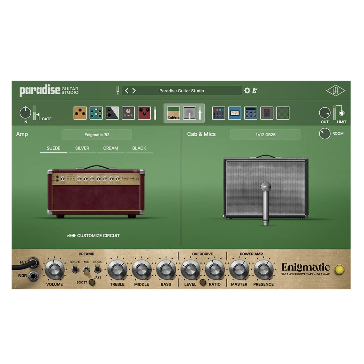Toggle the BOOST push button

92,282
